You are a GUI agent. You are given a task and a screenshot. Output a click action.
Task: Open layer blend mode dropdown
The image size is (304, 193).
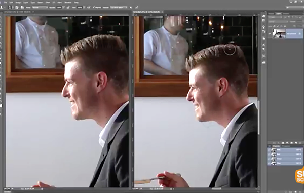278,22
